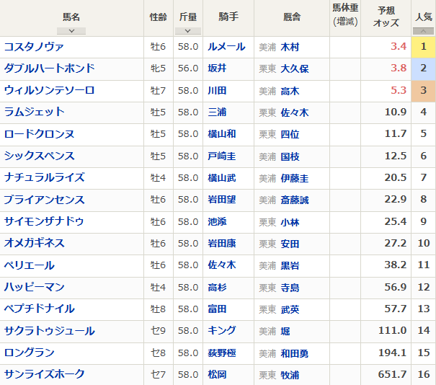Click the sort arrow under 人気 header

click(424, 31)
